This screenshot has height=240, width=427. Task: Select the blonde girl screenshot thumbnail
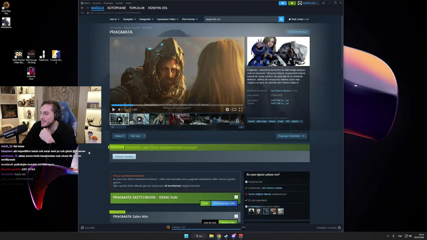(x=159, y=119)
